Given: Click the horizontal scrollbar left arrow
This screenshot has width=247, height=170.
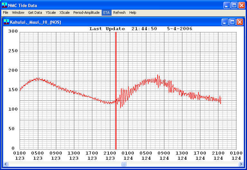Looking at the screenshot, I should coord(6,164).
